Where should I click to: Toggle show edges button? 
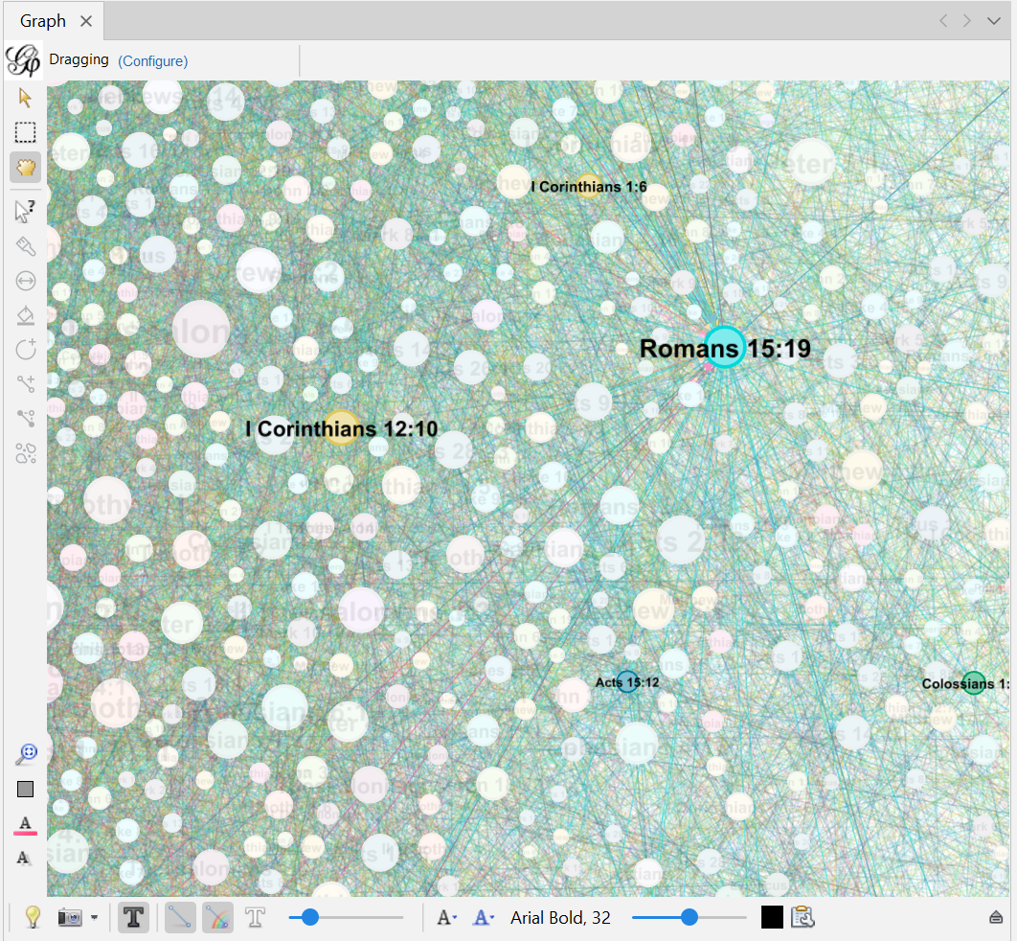(180, 918)
